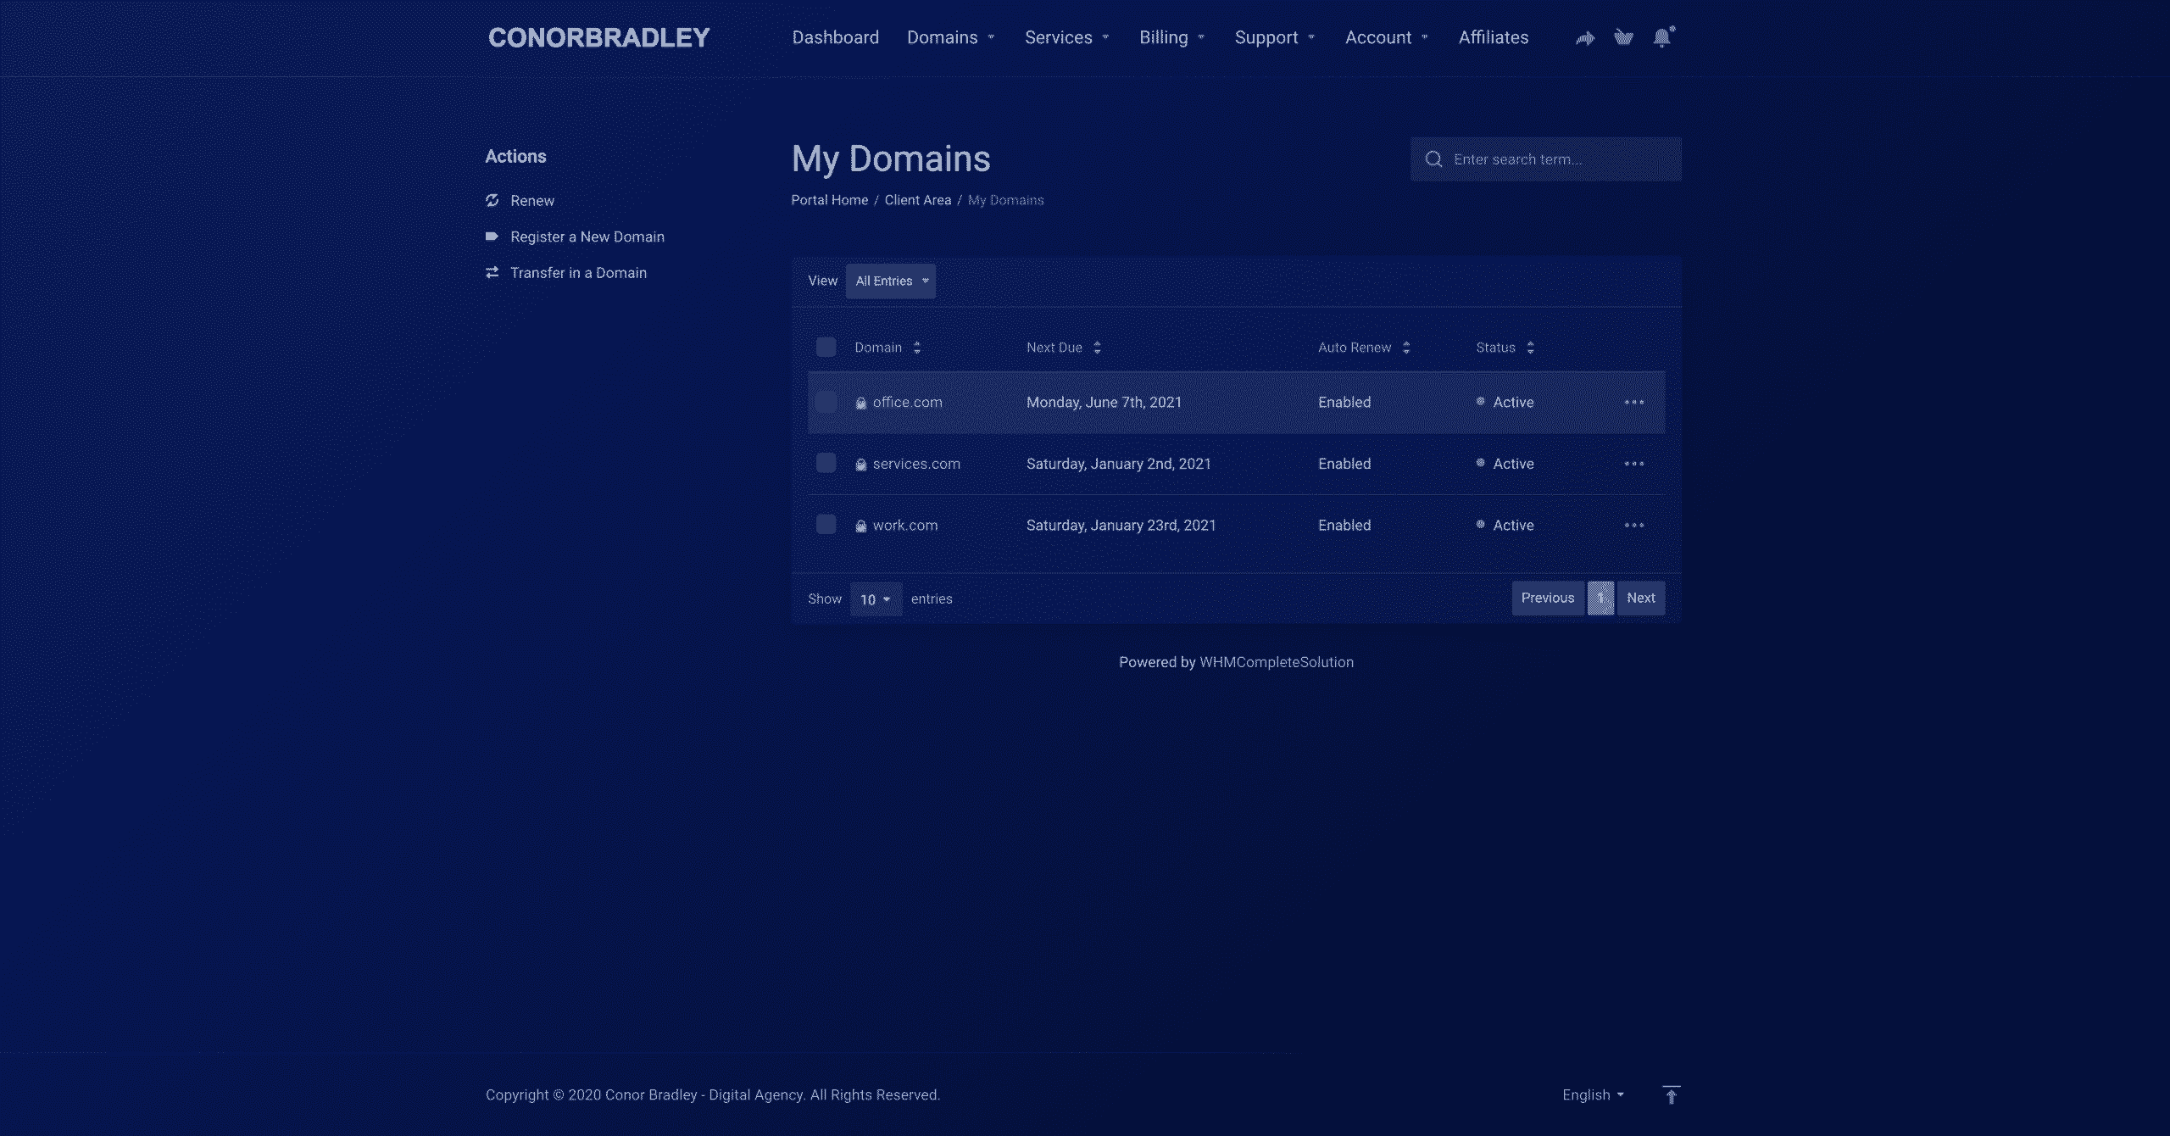
Task: Open the English language dropdown
Action: (1593, 1094)
